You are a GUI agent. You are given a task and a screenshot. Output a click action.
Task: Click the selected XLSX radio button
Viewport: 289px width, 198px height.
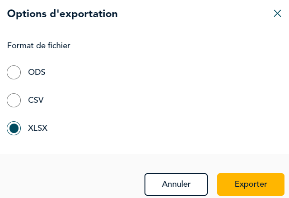click(x=14, y=128)
